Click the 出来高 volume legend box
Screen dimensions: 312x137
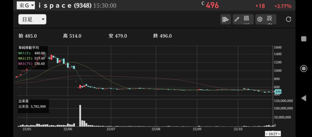click(33, 104)
